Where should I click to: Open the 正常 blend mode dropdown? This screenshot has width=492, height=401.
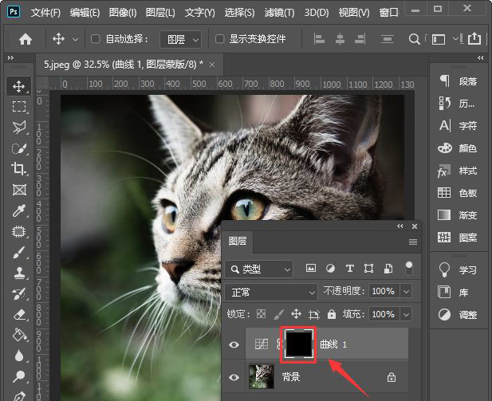coord(271,292)
